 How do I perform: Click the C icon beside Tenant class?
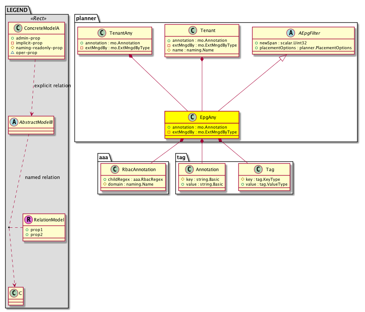192,30
